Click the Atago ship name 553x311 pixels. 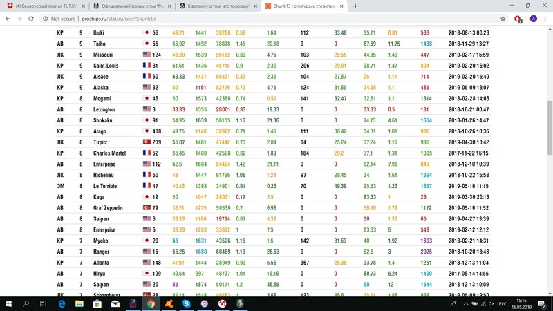click(x=100, y=131)
